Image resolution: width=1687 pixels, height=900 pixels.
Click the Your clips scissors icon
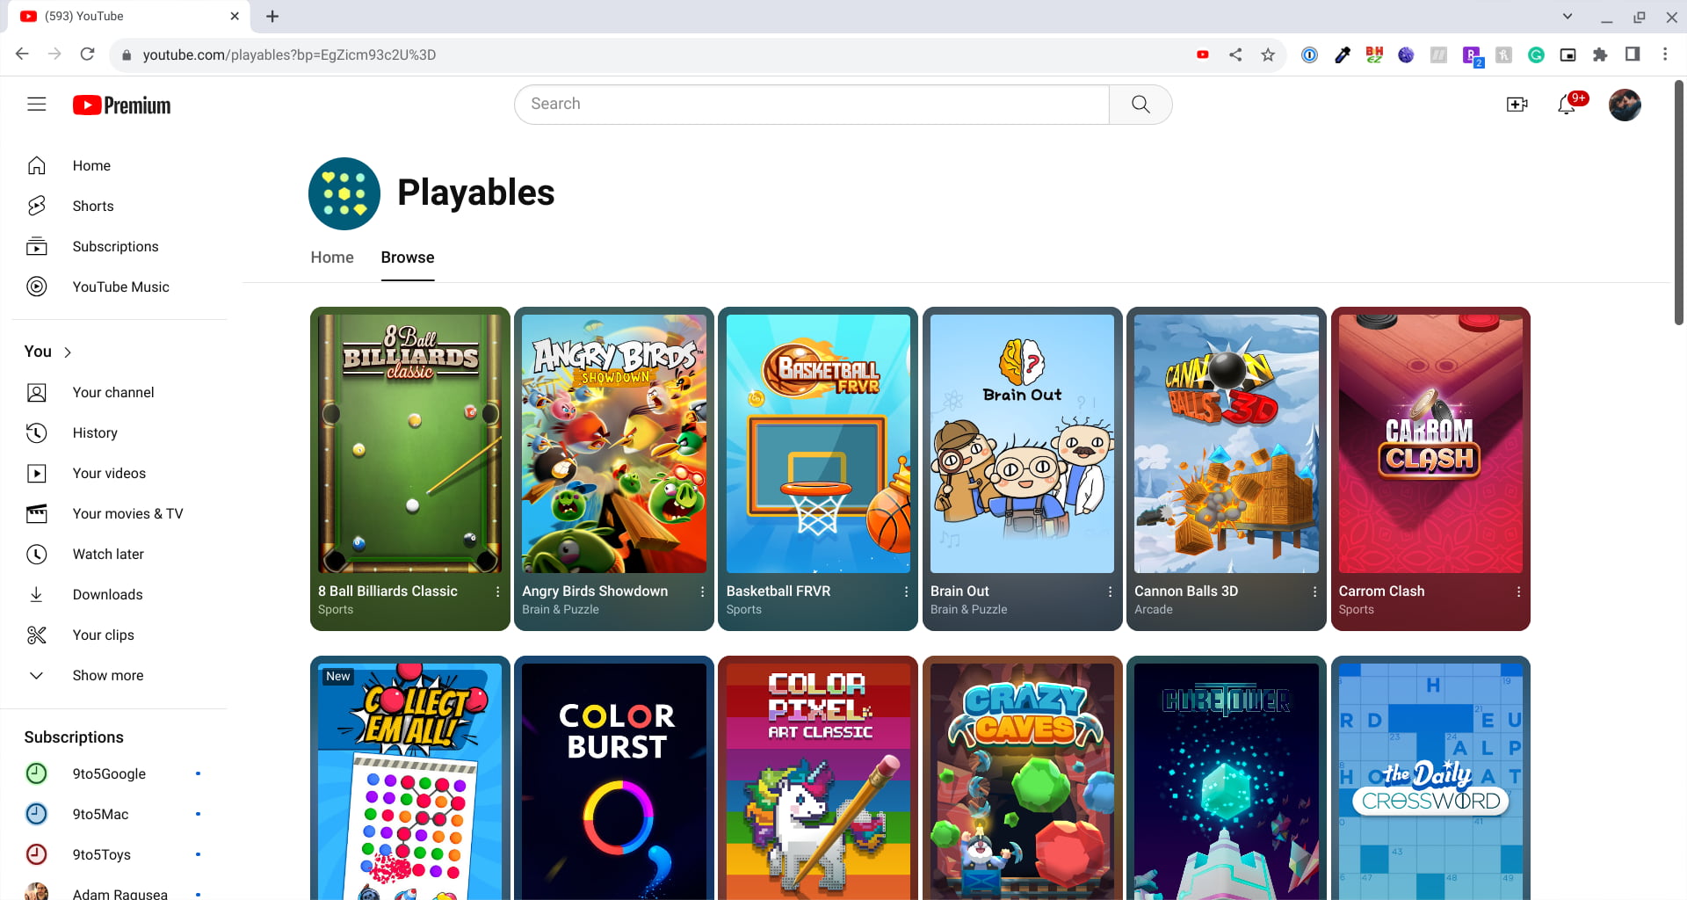coord(36,635)
